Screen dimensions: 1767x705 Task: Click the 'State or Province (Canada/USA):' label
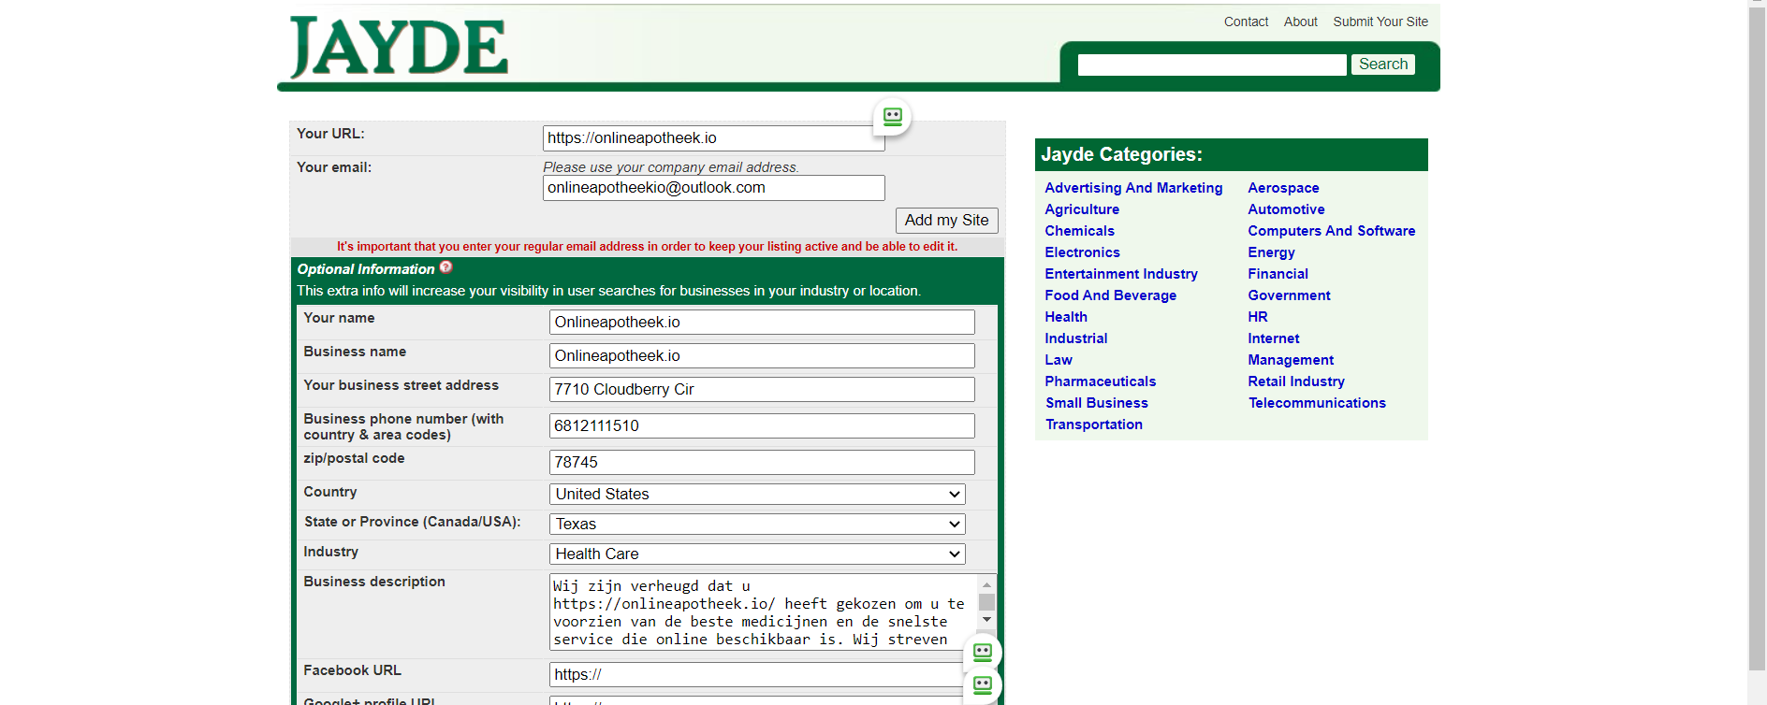412,522
